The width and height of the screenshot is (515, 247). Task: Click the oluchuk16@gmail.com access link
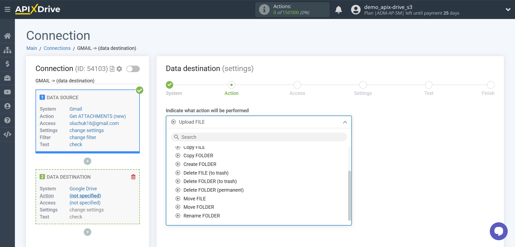(x=94, y=123)
